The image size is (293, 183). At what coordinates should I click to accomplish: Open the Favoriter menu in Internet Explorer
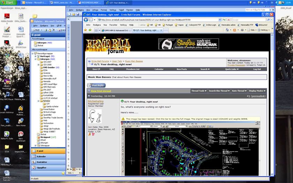tap(113, 25)
